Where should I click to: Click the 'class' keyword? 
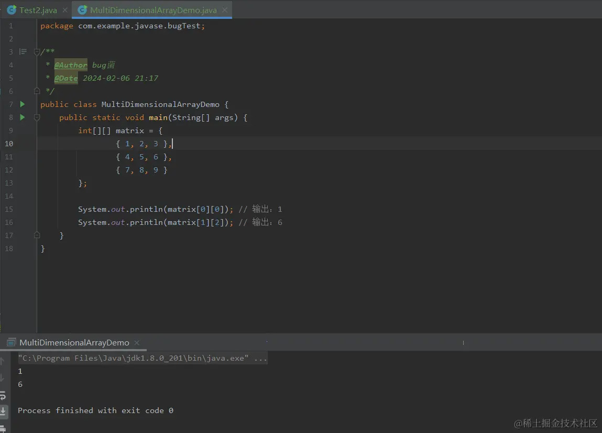[x=85, y=104]
